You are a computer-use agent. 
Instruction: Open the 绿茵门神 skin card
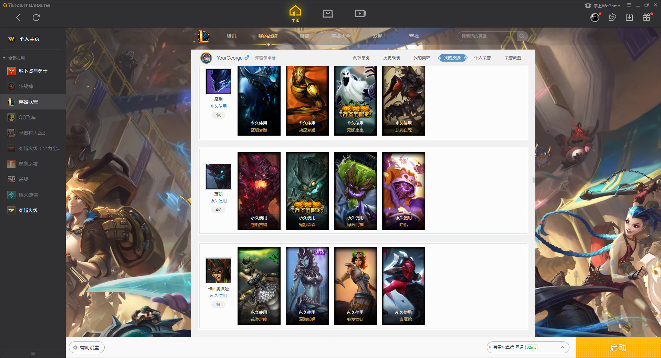tap(355, 191)
